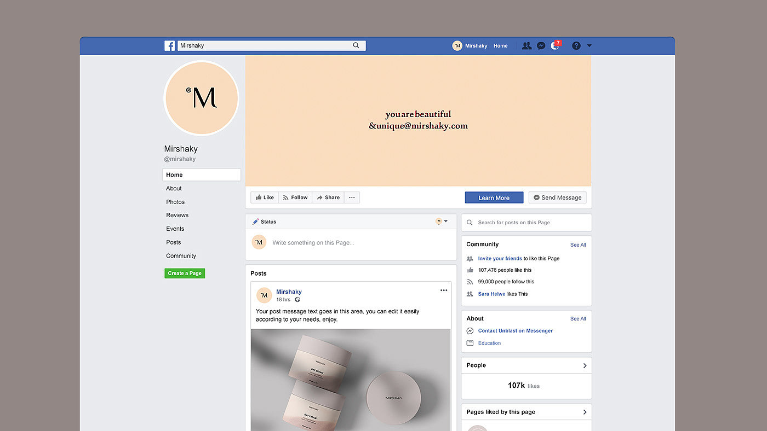The image size is (767, 431).
Task: Click the Mirshaky avatar beside Write something
Action: (x=259, y=242)
